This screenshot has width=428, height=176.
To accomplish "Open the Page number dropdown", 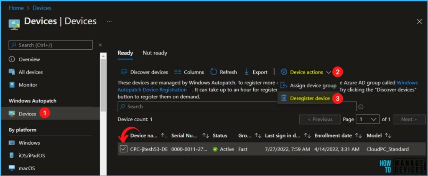I will pyautogui.click(x=368, y=120).
